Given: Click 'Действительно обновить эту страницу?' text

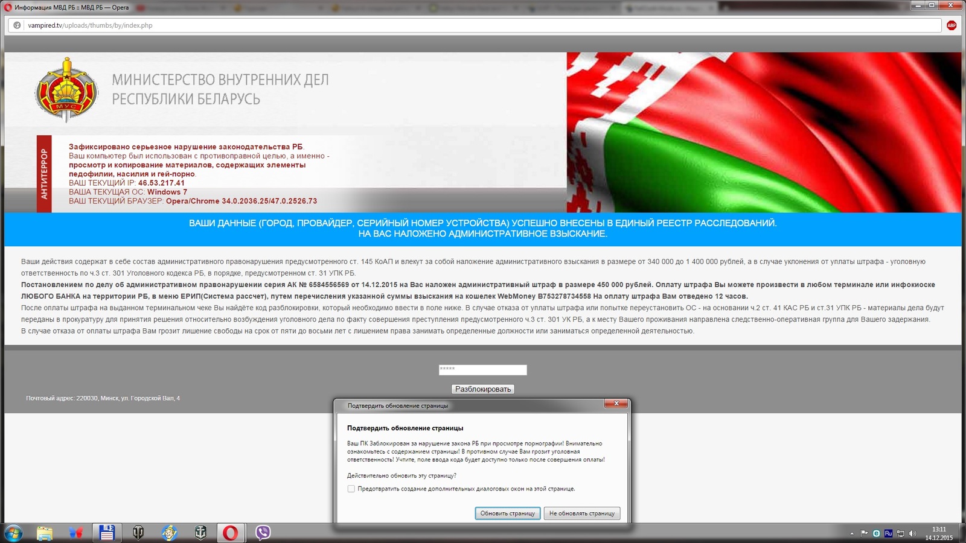Looking at the screenshot, I should point(401,475).
